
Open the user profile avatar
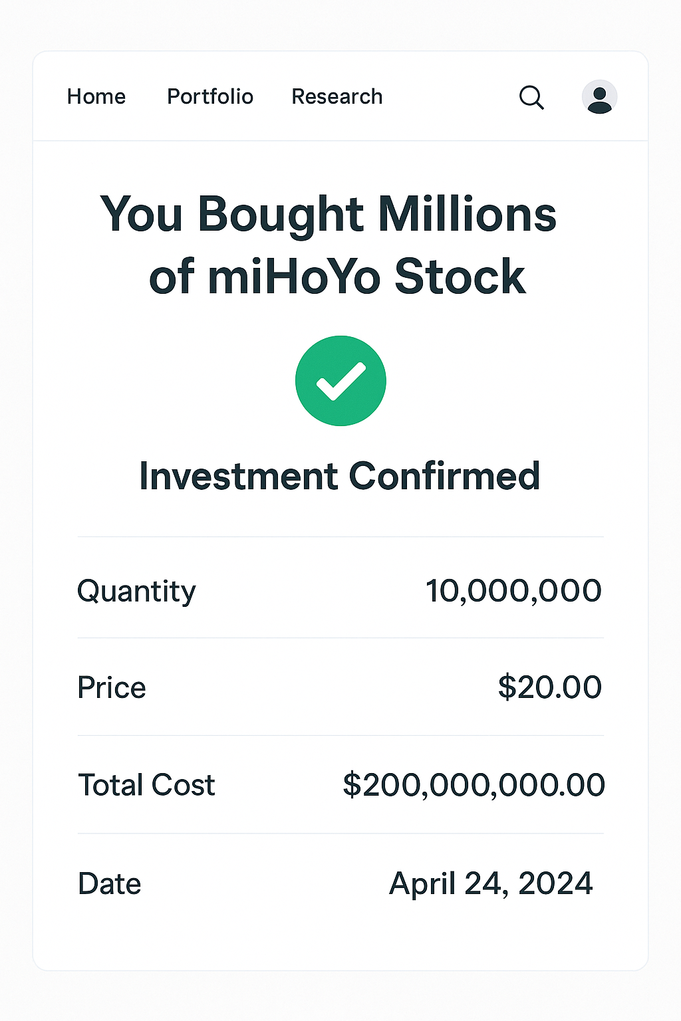click(x=599, y=97)
